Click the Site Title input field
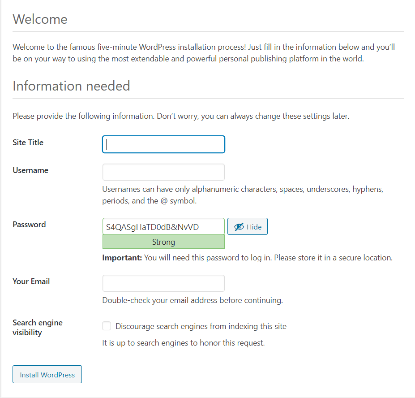 point(163,144)
